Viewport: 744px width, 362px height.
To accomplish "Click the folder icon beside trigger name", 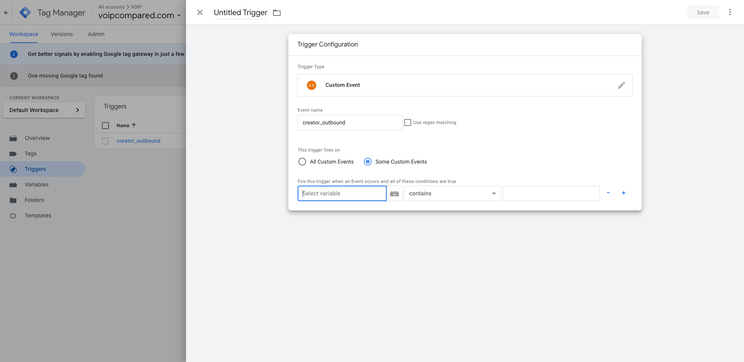I will 277,13.
